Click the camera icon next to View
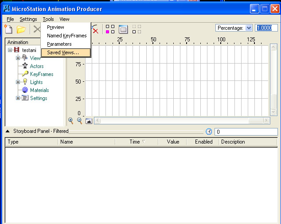Screen dimensions: 281x224 click(x=25, y=57)
